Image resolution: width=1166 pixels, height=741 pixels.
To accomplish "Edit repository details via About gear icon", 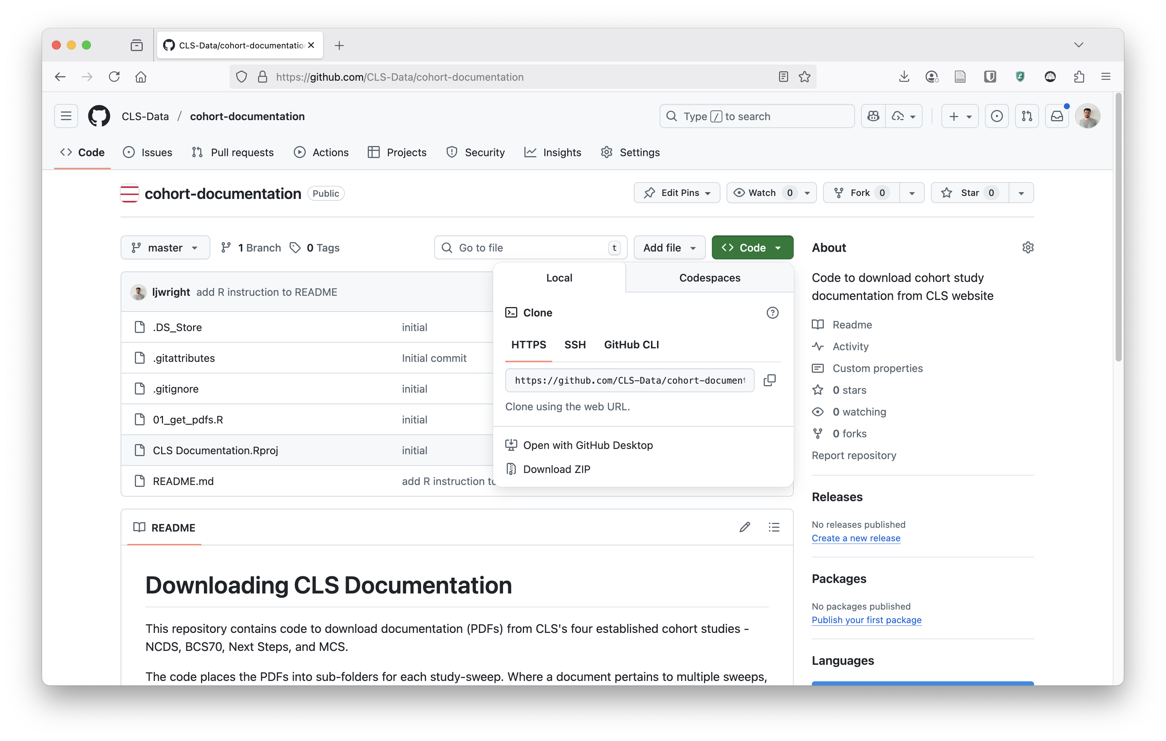I will coord(1027,247).
